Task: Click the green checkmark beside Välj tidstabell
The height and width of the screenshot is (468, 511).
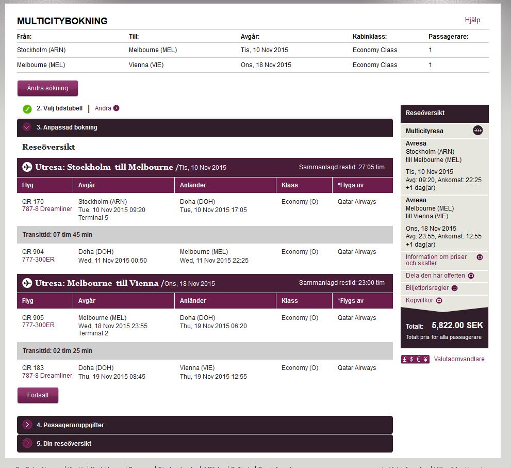Action: 27,109
